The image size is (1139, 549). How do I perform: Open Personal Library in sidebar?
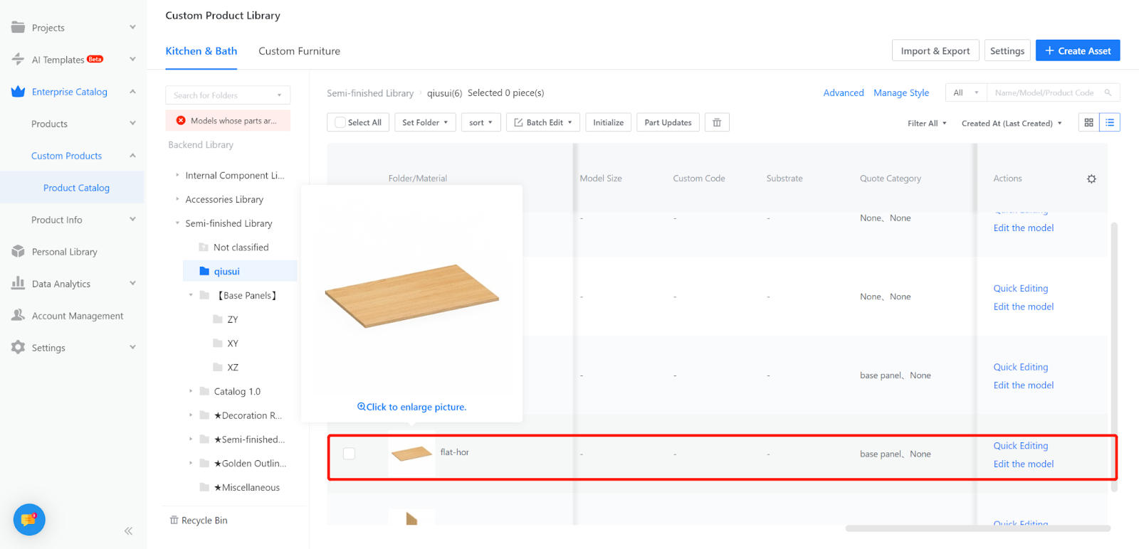click(64, 252)
